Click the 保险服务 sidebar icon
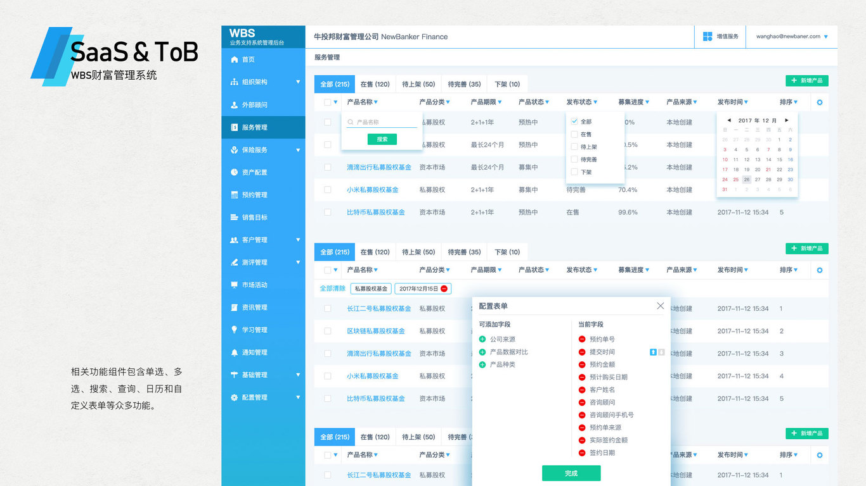Screen dimensions: 866x486 coord(234,150)
